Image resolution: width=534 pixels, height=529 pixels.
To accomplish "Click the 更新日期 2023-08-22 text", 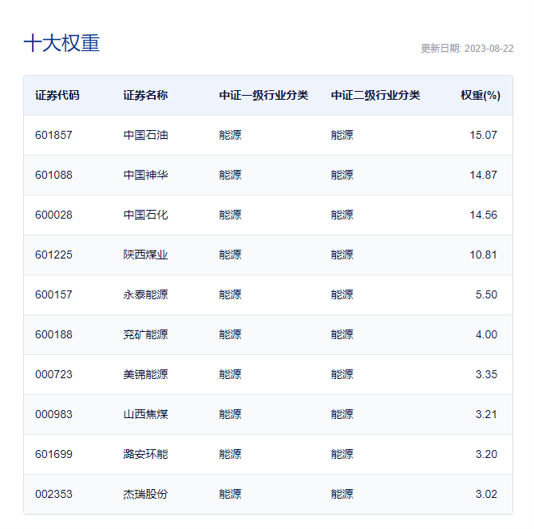I will coord(467,48).
